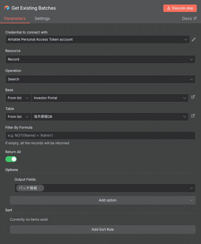The width and height of the screenshot is (201, 244).
Task: Change the Base 'From list' mode selector
Action: (x=18, y=98)
